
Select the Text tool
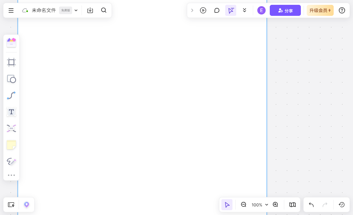pyautogui.click(x=11, y=112)
